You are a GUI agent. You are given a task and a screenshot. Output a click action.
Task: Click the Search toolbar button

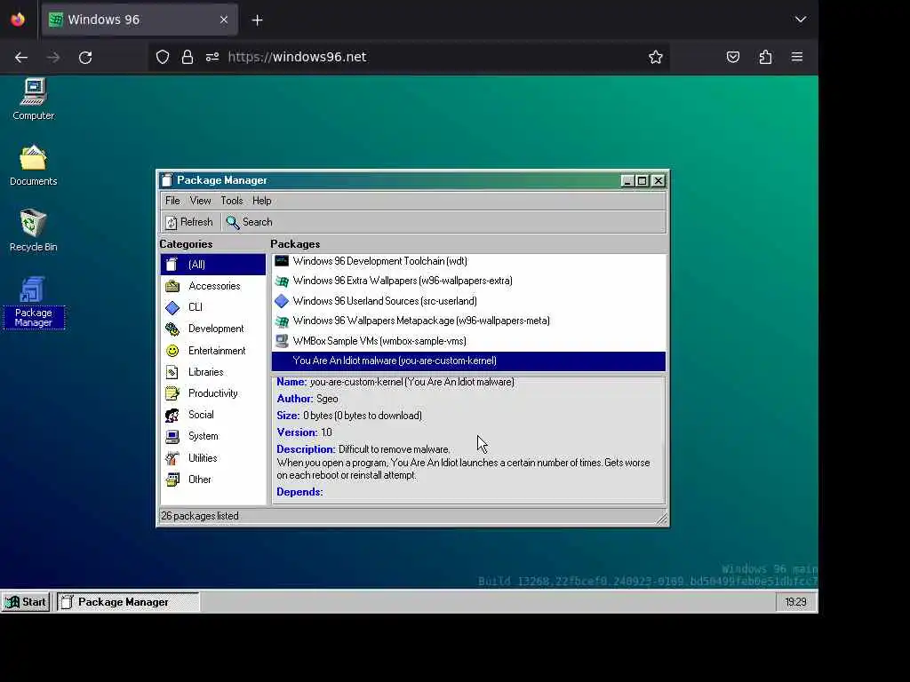coord(249,222)
